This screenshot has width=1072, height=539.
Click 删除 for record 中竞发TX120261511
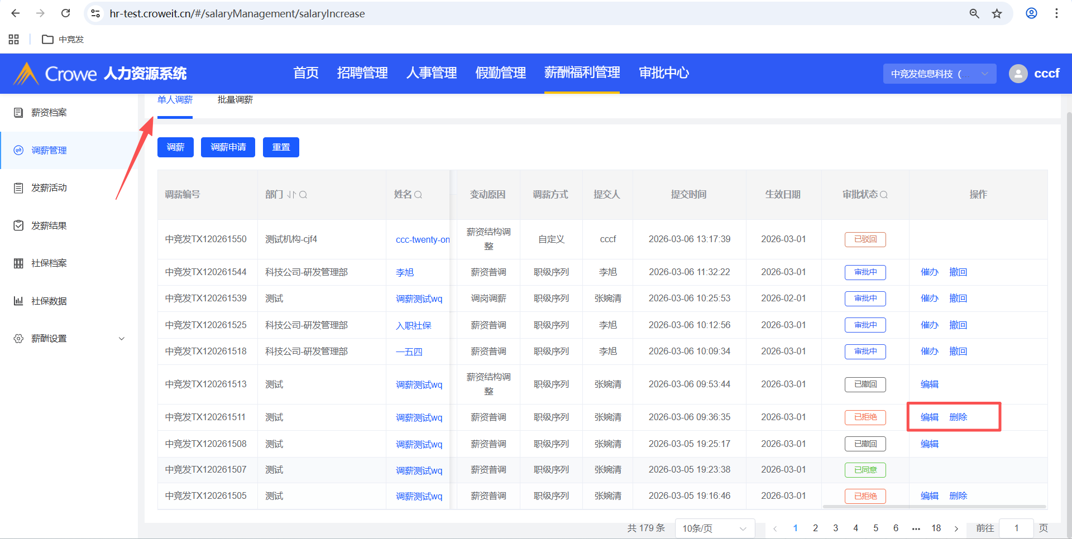(x=958, y=417)
